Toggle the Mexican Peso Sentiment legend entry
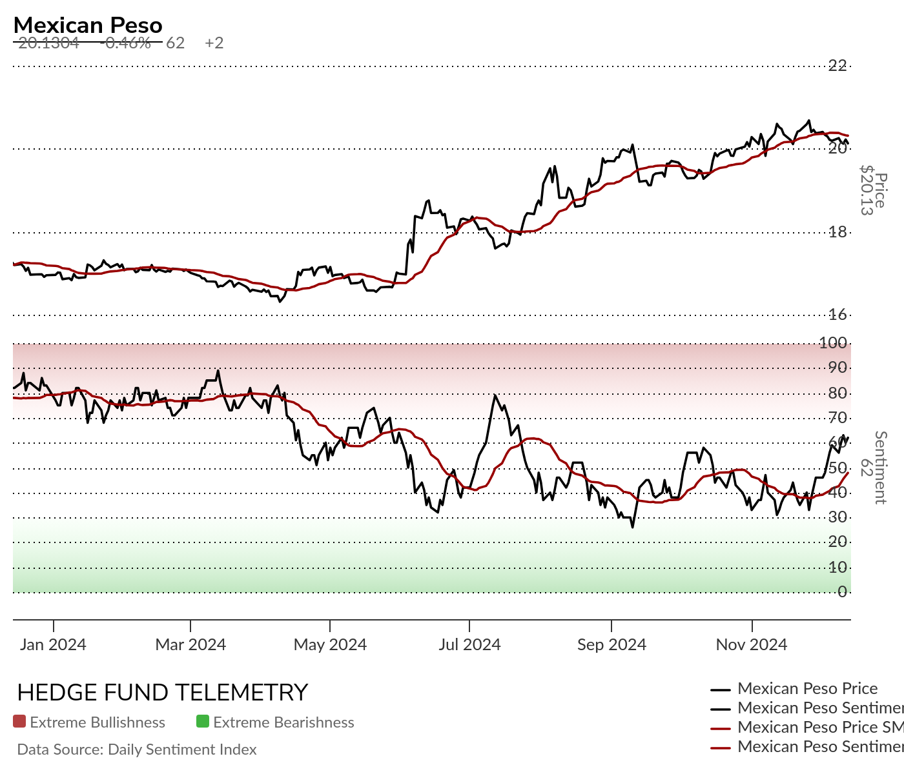 (x=807, y=708)
